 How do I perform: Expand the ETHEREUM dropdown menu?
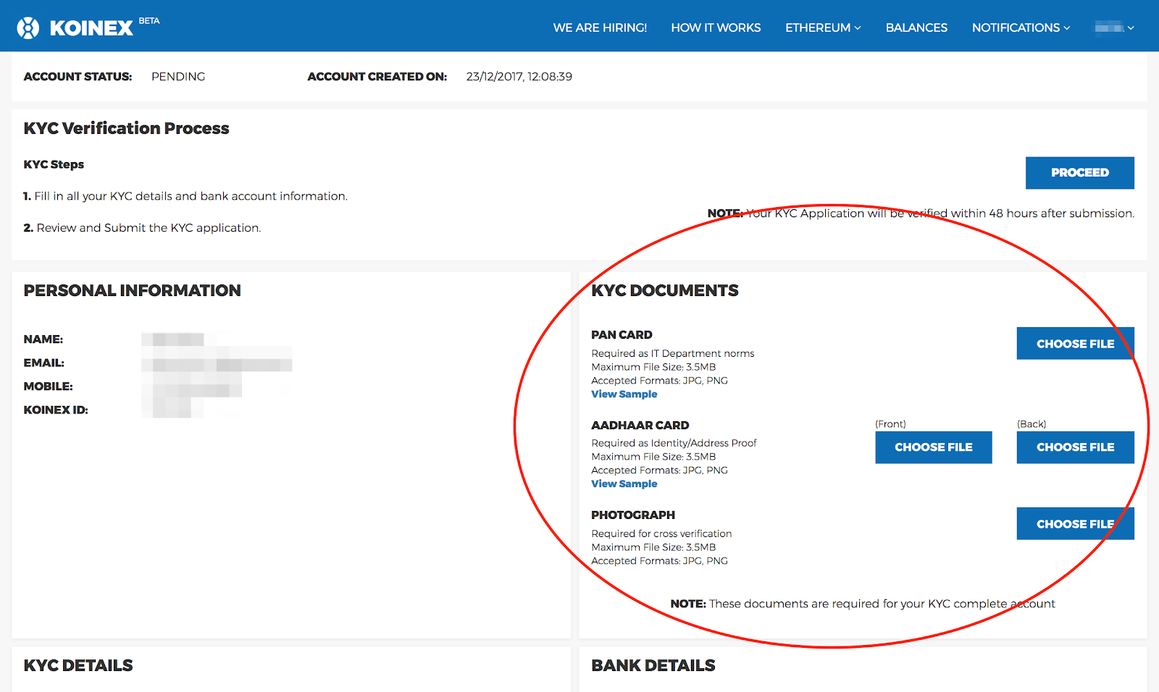[x=823, y=28]
